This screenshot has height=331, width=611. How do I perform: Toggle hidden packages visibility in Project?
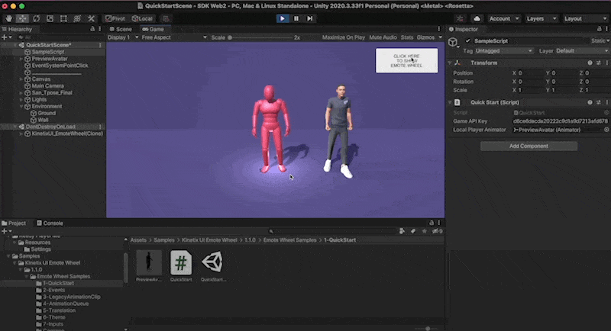[437, 231]
